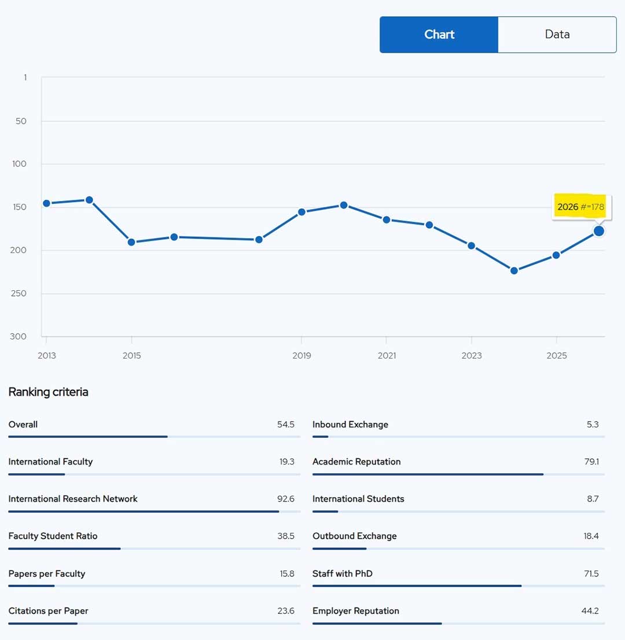Select the 2025 ranking data point

pyautogui.click(x=556, y=255)
